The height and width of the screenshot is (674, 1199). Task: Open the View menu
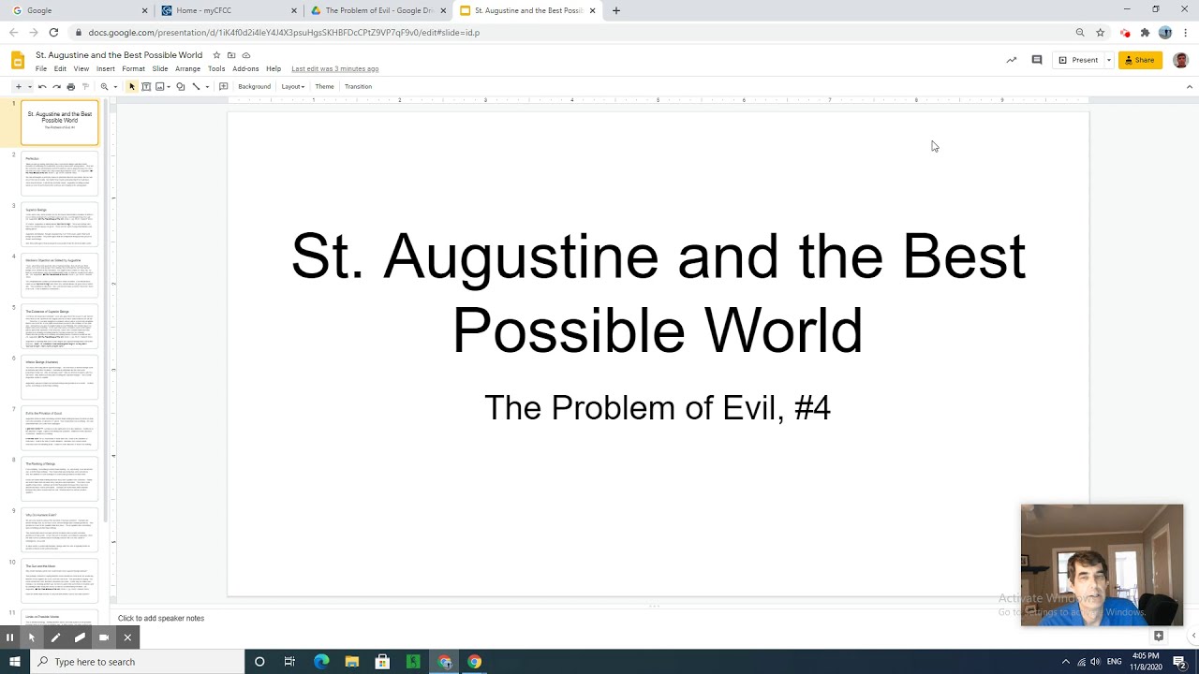pyautogui.click(x=81, y=68)
